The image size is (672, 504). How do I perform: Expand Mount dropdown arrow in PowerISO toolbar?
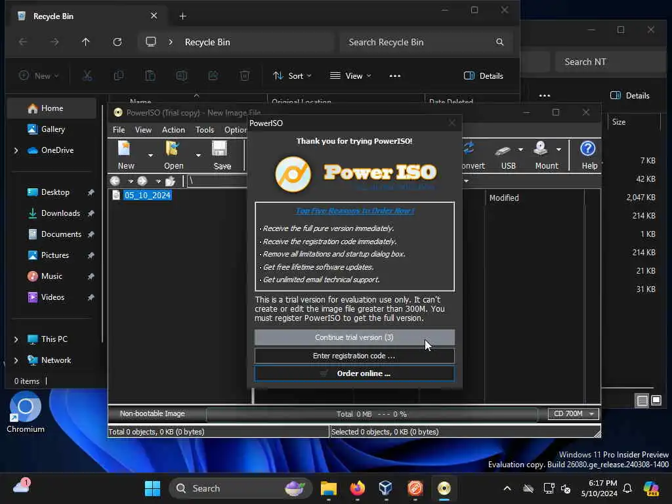(558, 150)
